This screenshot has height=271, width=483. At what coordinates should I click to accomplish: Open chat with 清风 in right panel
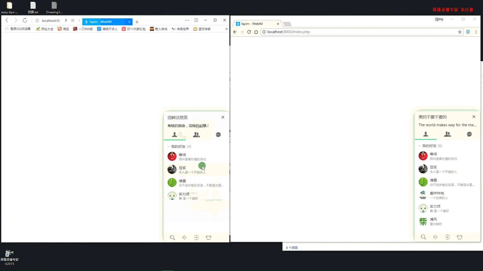click(x=448, y=221)
